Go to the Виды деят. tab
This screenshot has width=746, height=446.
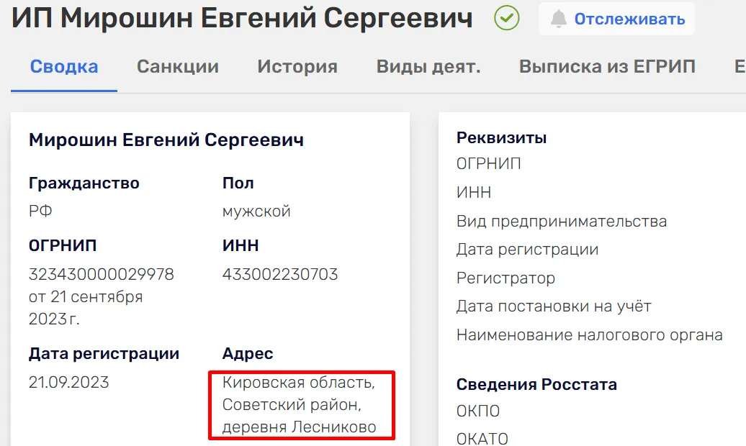[x=428, y=67]
